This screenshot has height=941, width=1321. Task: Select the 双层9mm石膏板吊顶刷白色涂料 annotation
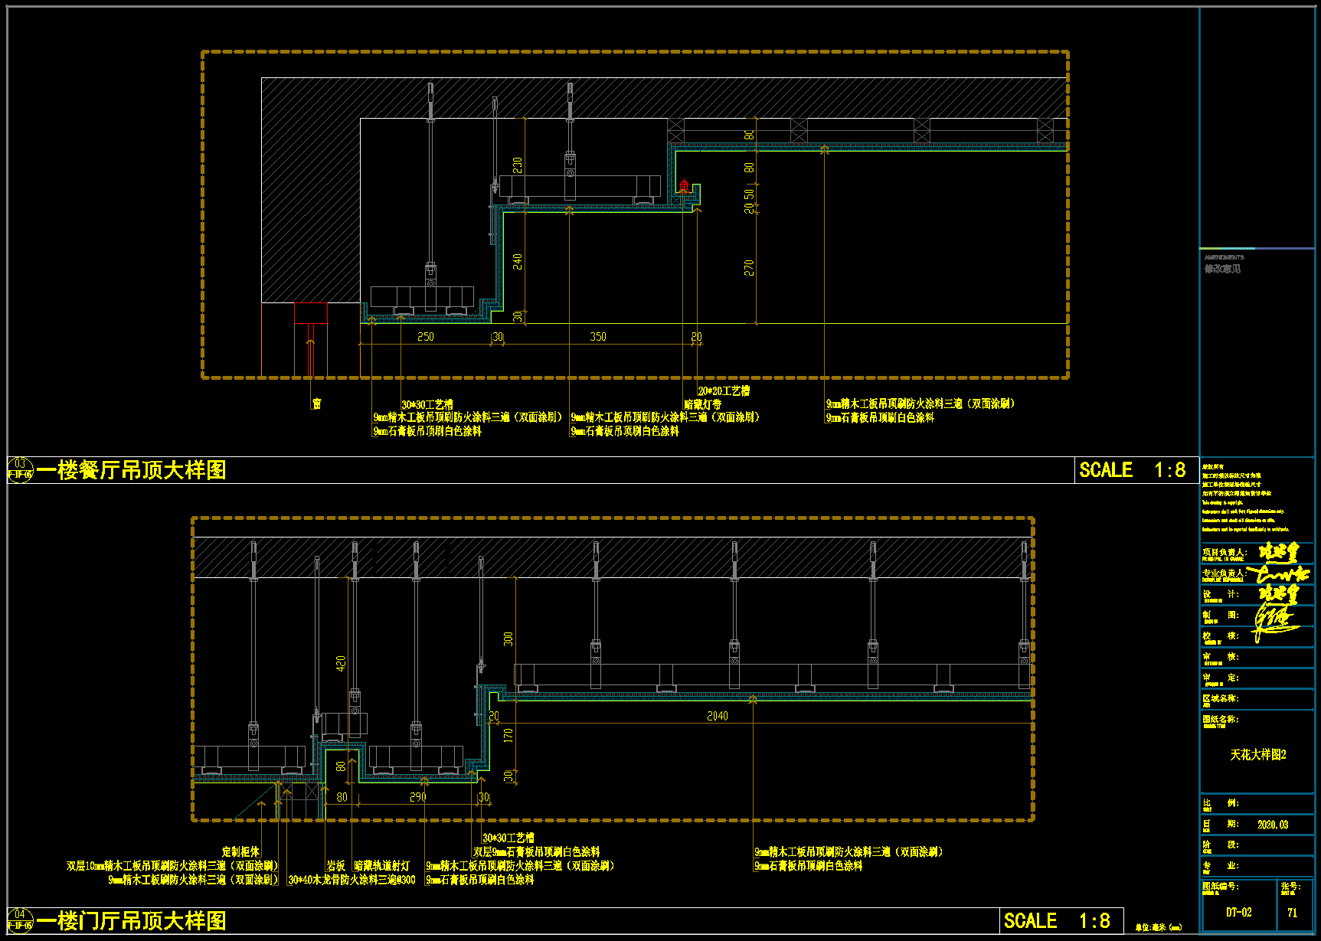tap(536, 851)
